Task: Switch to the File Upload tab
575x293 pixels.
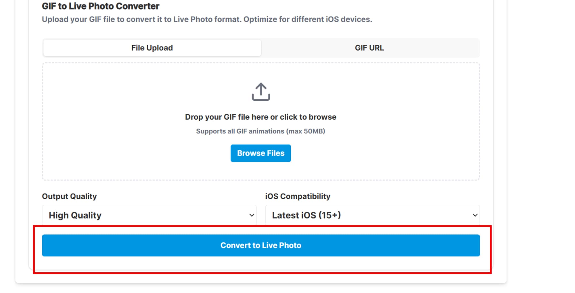Action: coord(152,48)
